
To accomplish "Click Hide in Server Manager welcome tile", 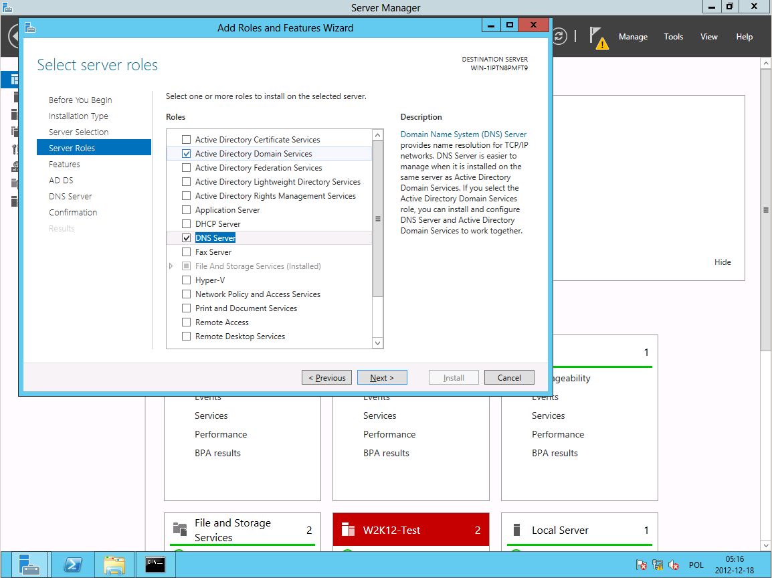I will (722, 262).
